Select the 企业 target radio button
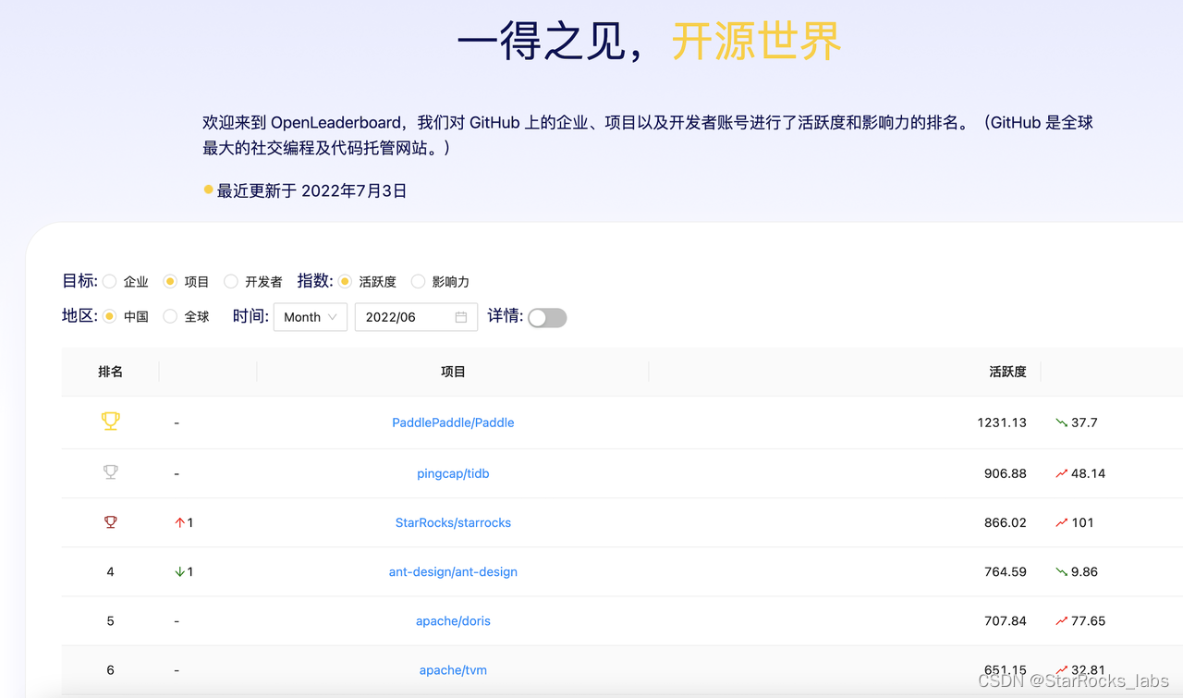The width and height of the screenshot is (1183, 698). [x=110, y=281]
